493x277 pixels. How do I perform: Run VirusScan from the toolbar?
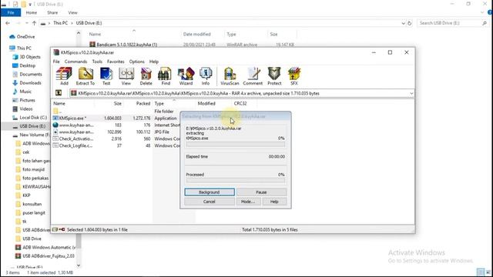[x=230, y=76]
